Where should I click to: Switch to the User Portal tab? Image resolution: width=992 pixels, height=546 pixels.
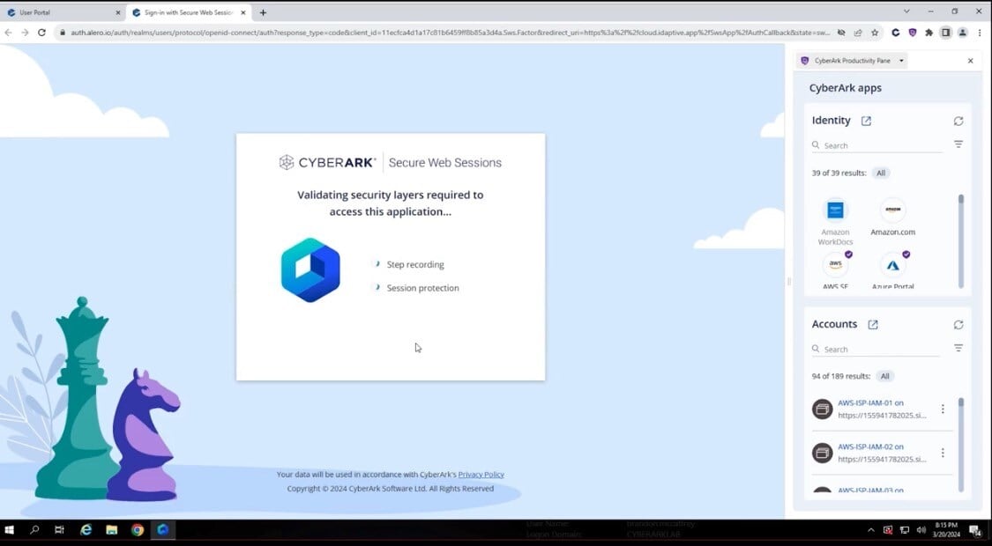(62, 12)
